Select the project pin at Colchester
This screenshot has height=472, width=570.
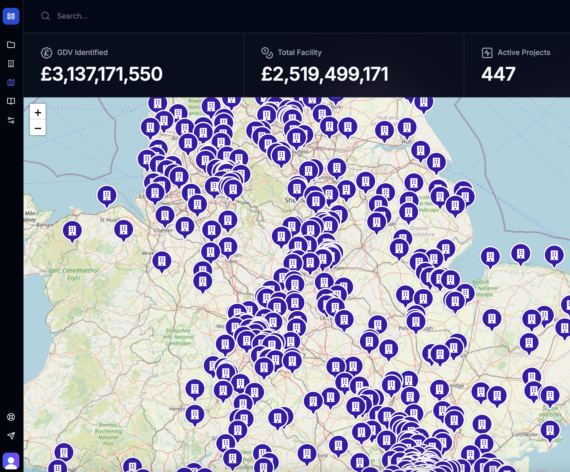[x=550, y=431]
